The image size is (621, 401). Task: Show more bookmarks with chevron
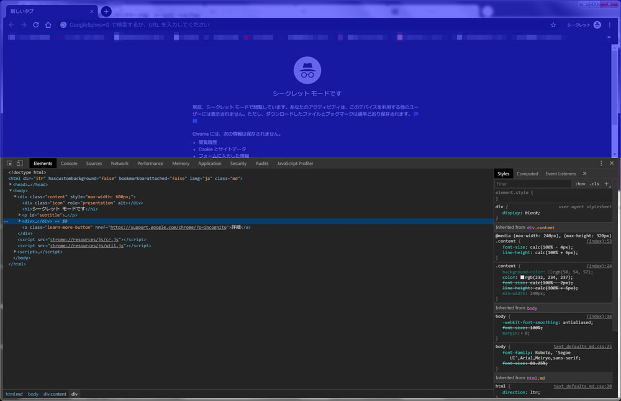pos(609,37)
